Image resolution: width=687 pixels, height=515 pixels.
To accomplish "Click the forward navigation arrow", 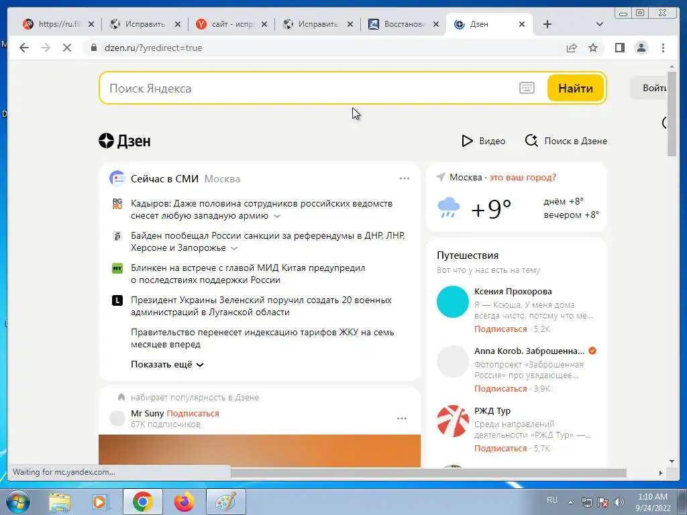I will pyautogui.click(x=46, y=48).
